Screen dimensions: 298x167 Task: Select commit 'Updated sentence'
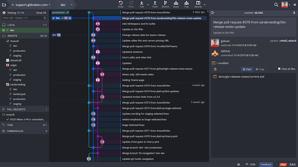132,52
